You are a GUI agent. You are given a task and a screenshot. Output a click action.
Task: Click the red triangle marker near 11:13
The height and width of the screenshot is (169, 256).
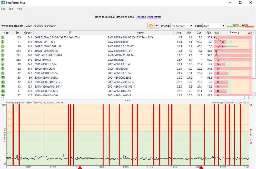pyautogui.click(x=80, y=167)
